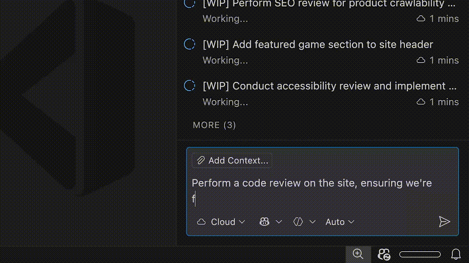This screenshot has height=263, width=469.
Task: Select Add featured game section session
Action: point(318,45)
